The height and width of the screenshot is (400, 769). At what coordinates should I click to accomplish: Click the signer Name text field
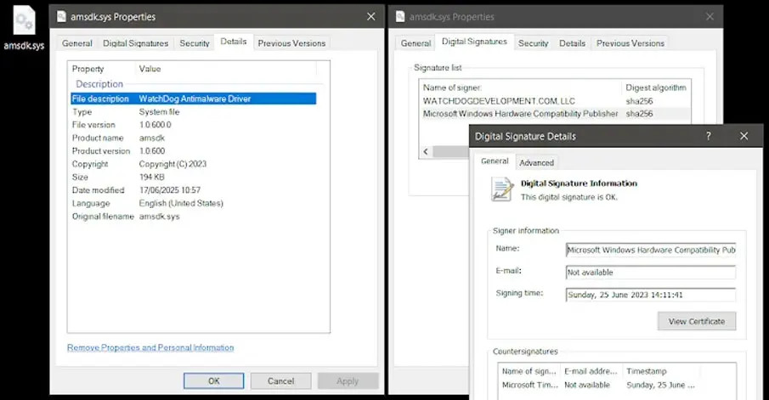650,250
